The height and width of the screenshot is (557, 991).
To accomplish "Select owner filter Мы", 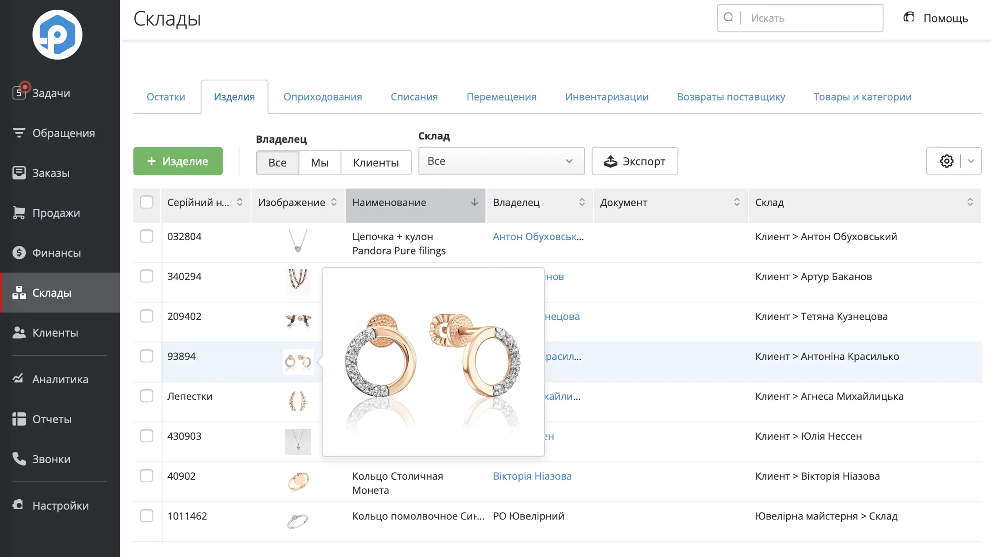I will pos(320,162).
